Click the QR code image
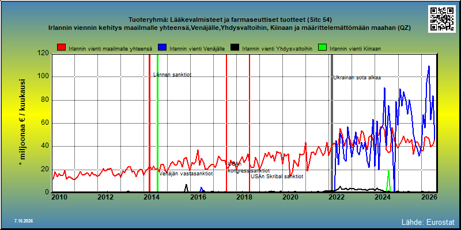The image size is (461, 230). (443, 19)
